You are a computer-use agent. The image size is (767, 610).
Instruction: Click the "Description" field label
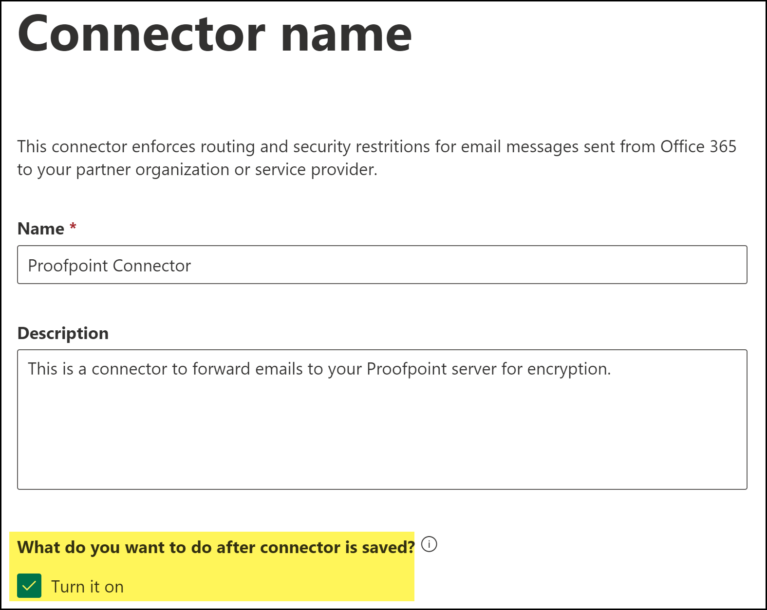pyautogui.click(x=63, y=333)
